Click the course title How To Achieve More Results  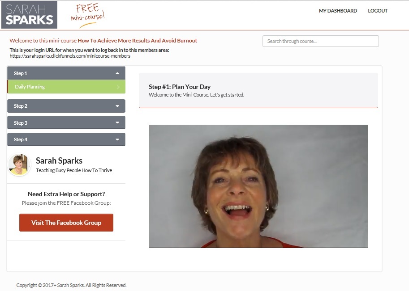click(137, 41)
